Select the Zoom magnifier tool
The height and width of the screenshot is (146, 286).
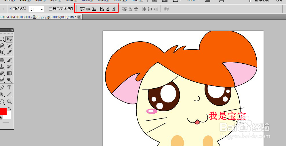[x=9, y=102]
